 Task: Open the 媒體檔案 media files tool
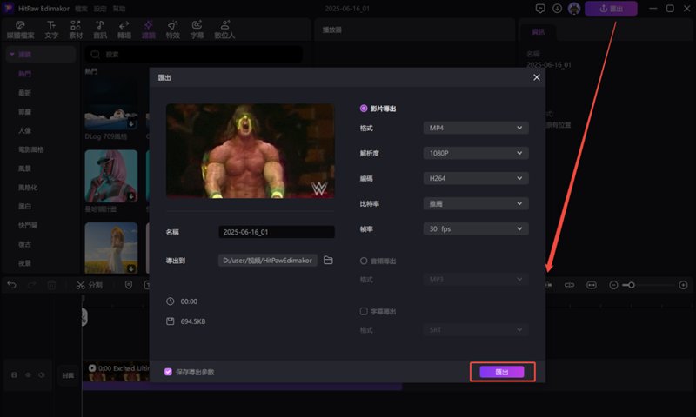20,30
